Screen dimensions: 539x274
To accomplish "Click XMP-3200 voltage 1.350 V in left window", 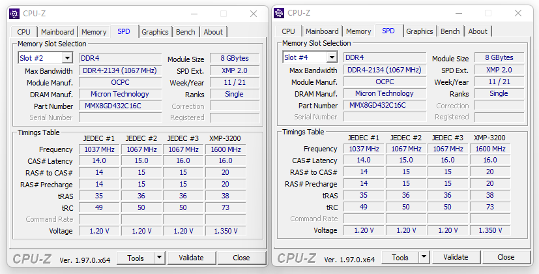I will [226, 231].
